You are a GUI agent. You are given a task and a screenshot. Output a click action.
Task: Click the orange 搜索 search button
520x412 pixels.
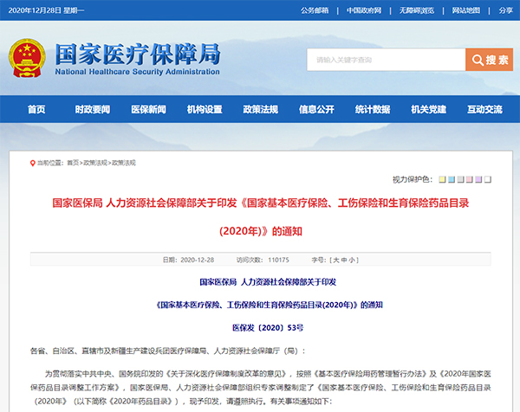(489, 60)
